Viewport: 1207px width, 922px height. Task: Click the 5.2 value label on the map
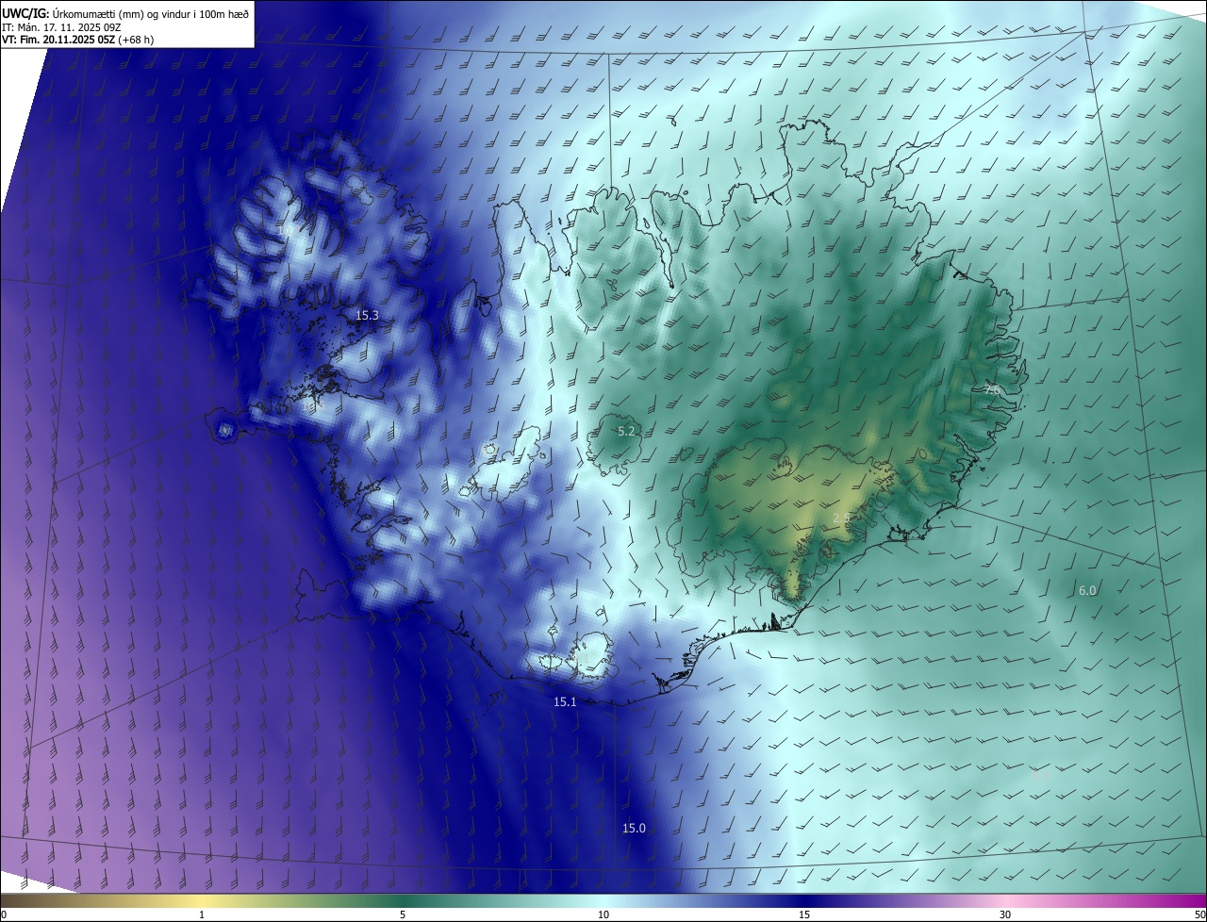pos(626,431)
